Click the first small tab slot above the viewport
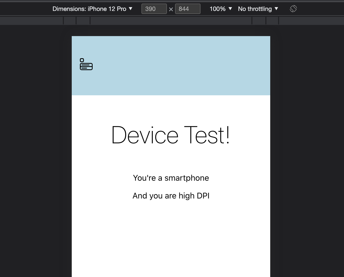This screenshot has width=344, height=277. click(70, 20)
